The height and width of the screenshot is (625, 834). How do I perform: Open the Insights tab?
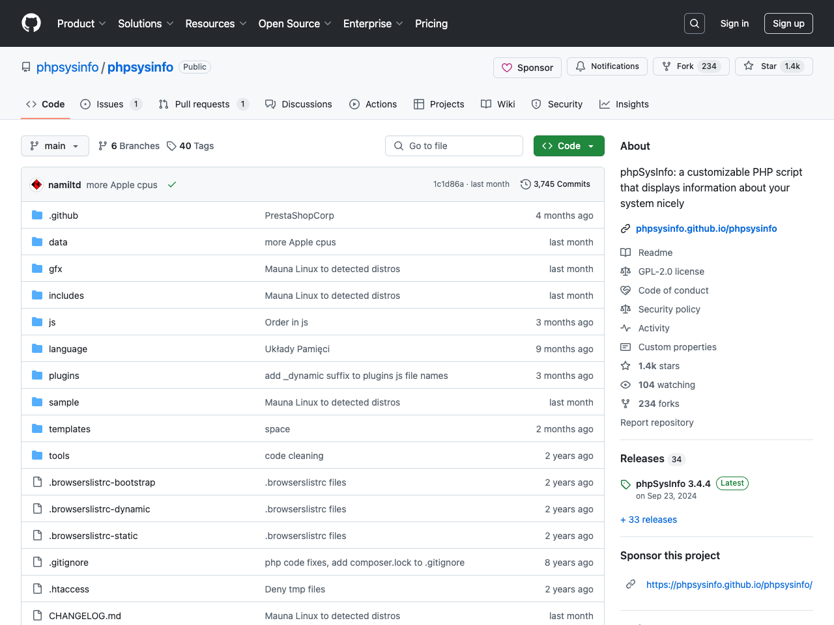click(624, 104)
